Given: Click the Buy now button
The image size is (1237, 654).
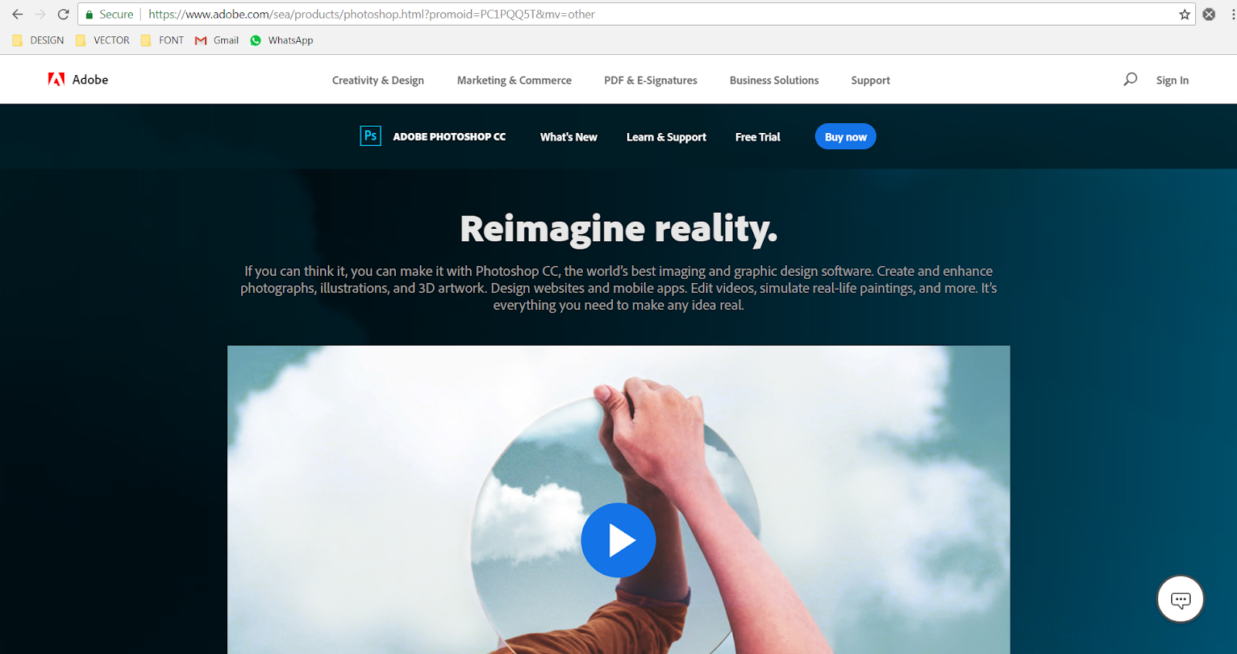Looking at the screenshot, I should (846, 137).
